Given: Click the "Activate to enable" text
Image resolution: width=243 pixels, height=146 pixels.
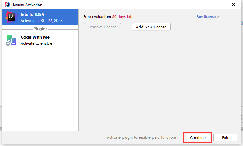Looking at the screenshot, I should (x=36, y=43).
